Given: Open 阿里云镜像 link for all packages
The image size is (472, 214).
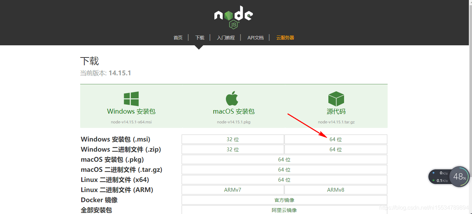Looking at the screenshot, I should tap(284, 210).
